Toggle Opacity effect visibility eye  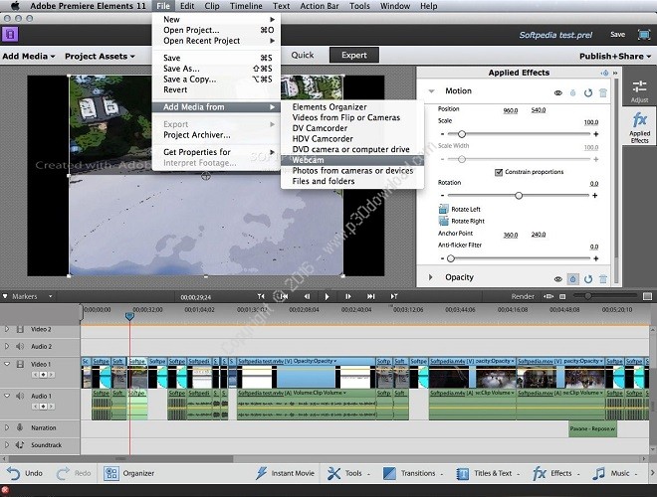(557, 279)
